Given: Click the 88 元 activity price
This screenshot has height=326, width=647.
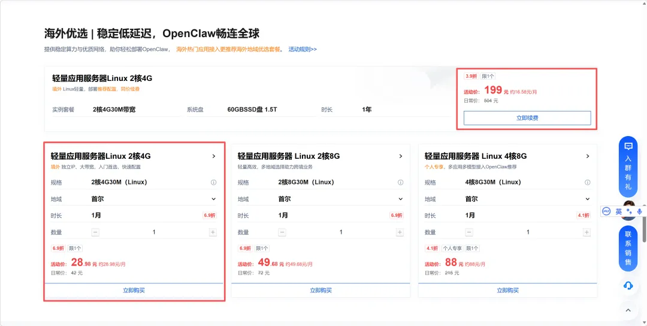Looking at the screenshot, I should [x=454, y=262].
